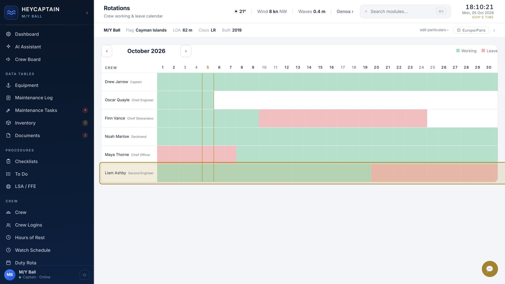Click Noah Marlow crew name

pyautogui.click(x=117, y=137)
